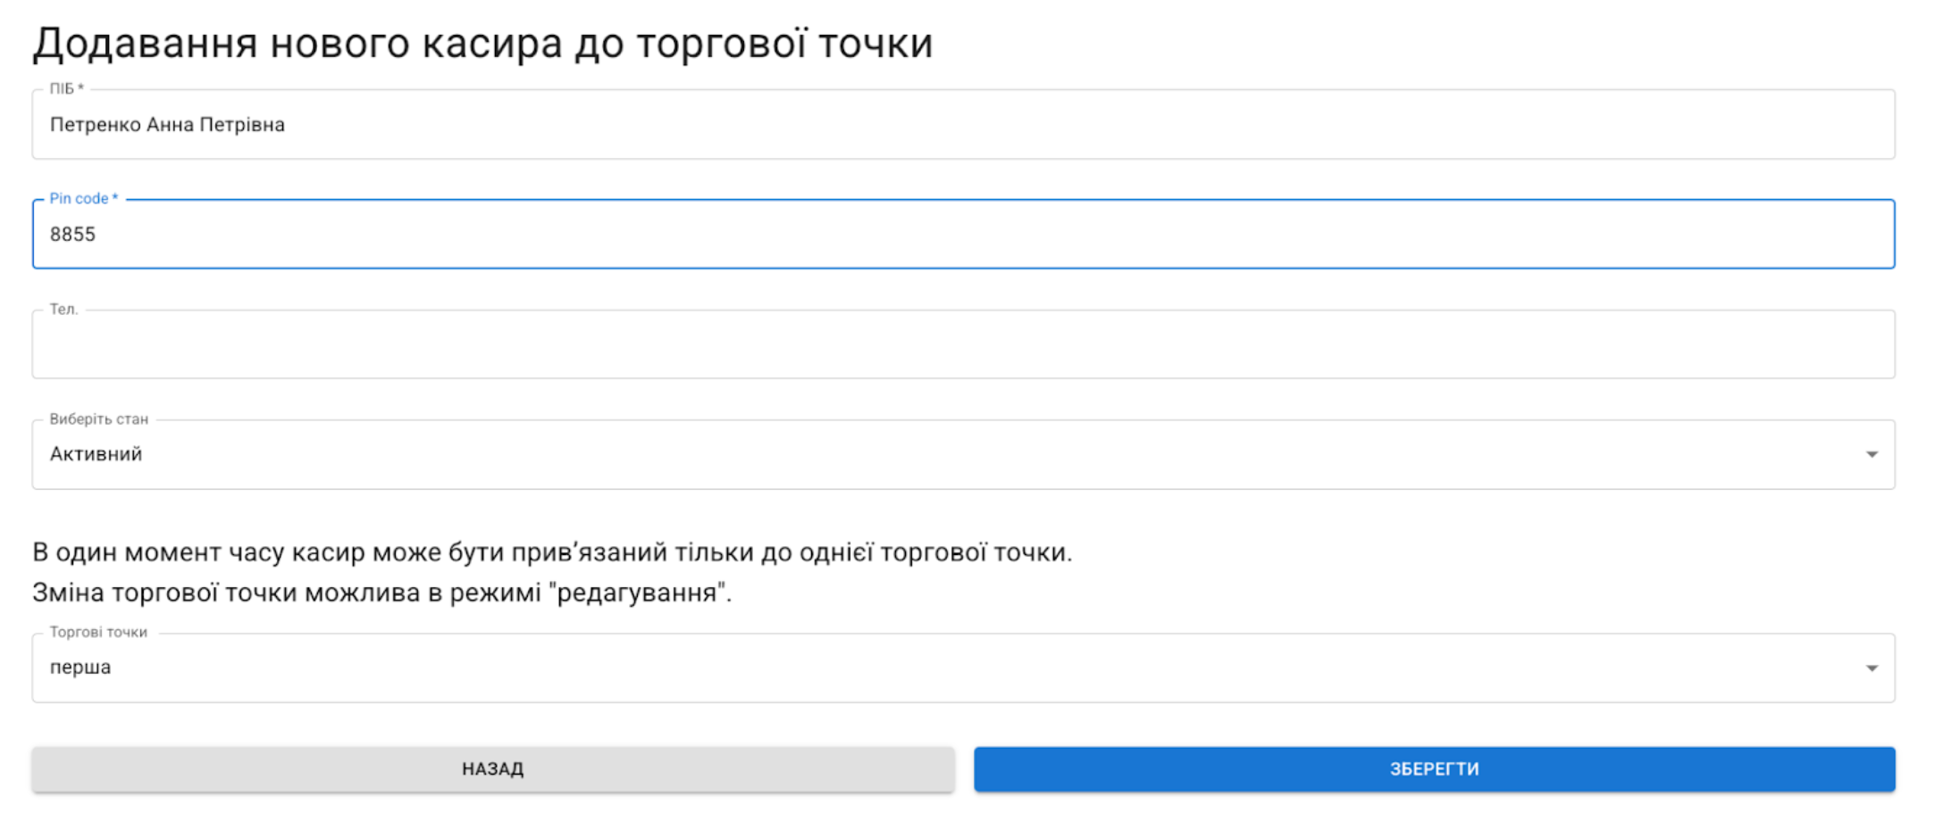Click the Тел. field label
Screen dimensions: 1935x829
(x=63, y=309)
